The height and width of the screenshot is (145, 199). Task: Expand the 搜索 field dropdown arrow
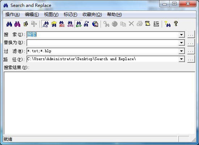pos(182,34)
